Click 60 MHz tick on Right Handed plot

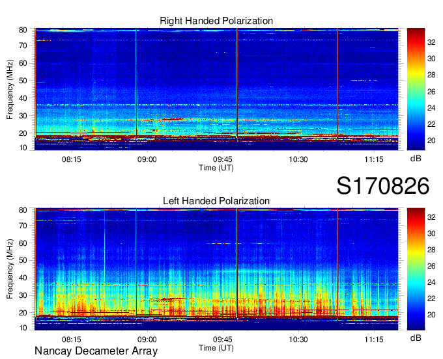23,63
